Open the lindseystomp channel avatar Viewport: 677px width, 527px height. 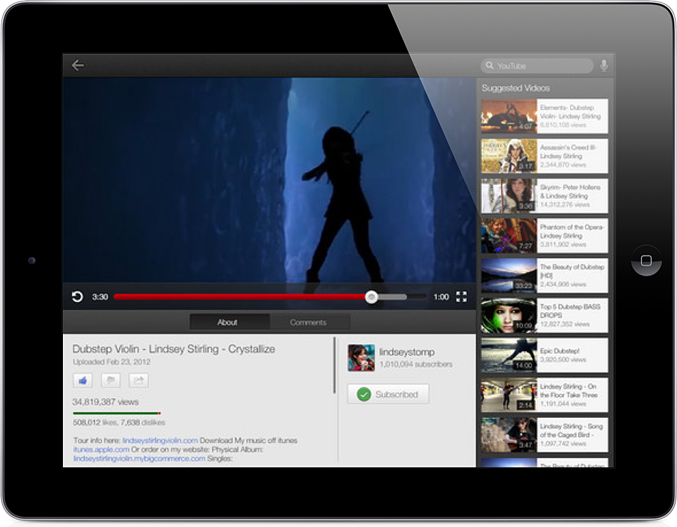pyautogui.click(x=361, y=358)
